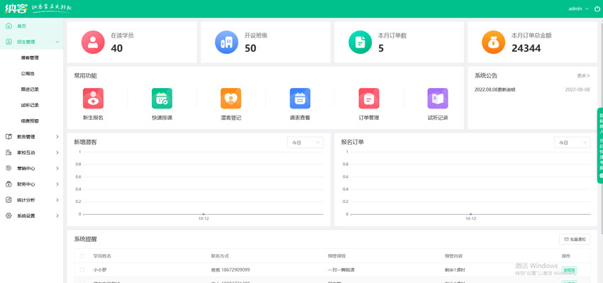The image size is (603, 283).
Task: Click the 订单管理 clipboard icon
Action: 369,99
